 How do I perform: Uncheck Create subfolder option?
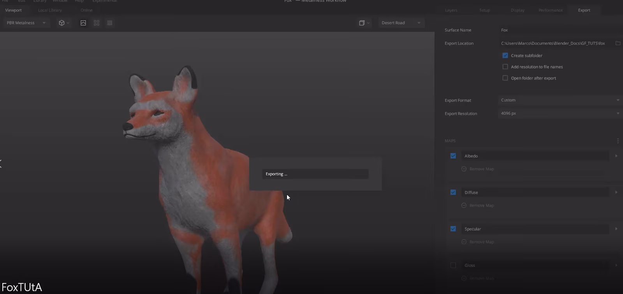coord(505,56)
